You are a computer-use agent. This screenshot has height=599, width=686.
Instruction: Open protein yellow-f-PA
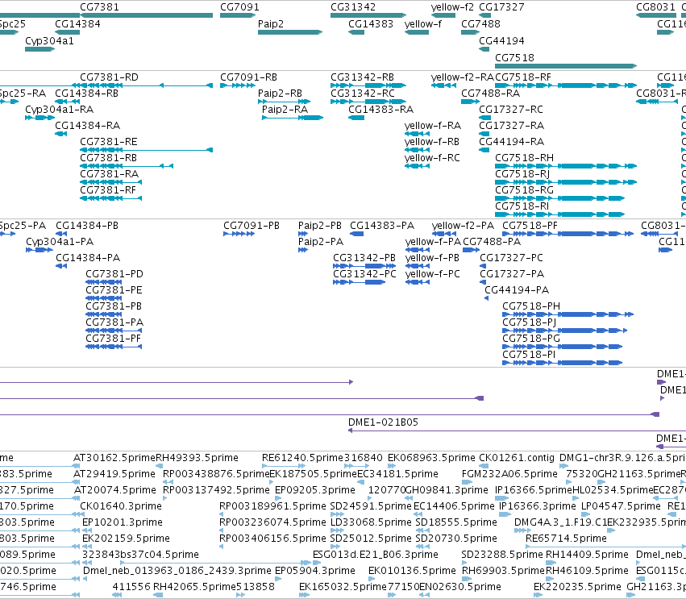coord(433,242)
